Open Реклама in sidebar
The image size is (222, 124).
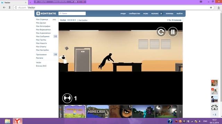click(40, 58)
